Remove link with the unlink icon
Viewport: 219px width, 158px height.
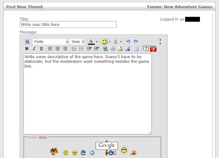(x=113, y=49)
